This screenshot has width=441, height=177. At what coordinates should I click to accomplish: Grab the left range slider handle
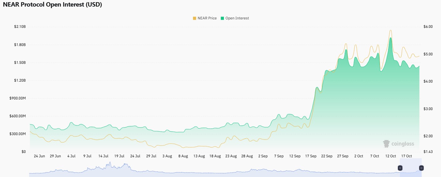[x=400, y=168]
